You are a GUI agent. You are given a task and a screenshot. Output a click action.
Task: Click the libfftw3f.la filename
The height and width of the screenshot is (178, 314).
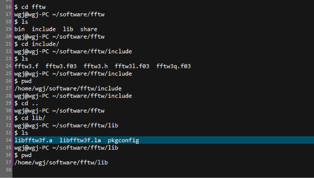80,141
